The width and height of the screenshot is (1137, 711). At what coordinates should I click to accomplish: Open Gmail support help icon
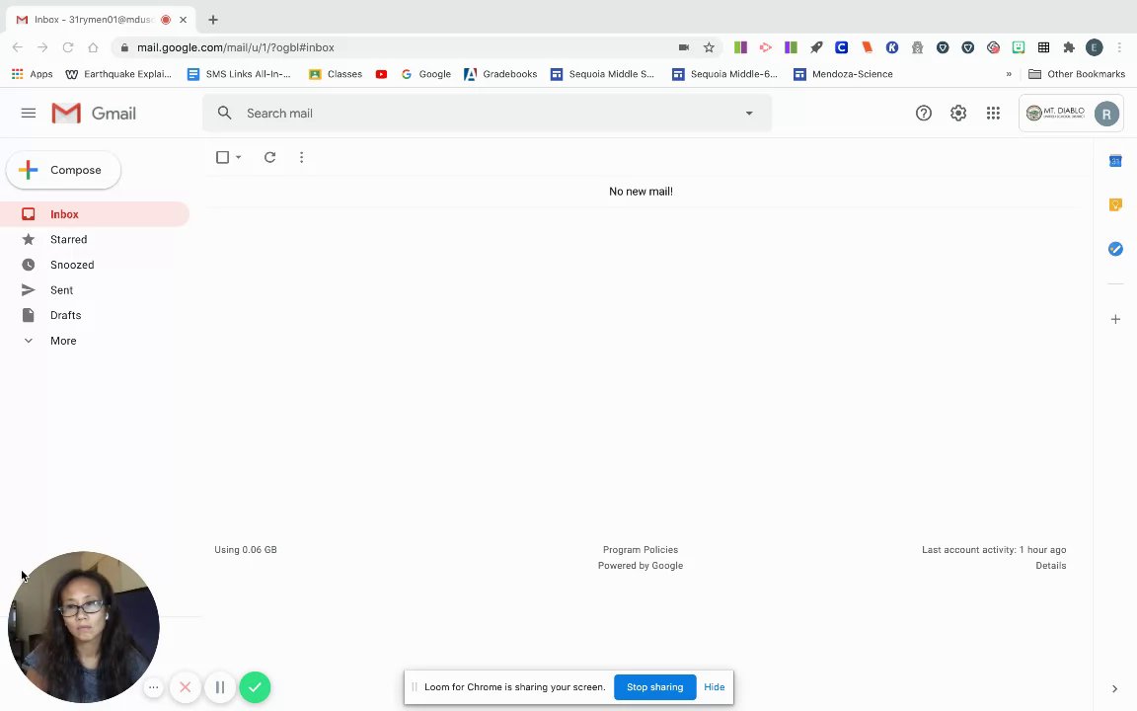[x=923, y=114]
